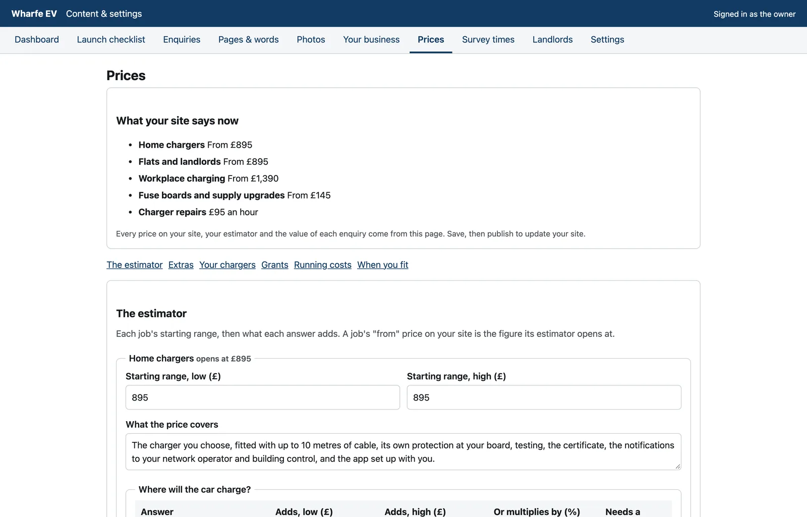The image size is (807, 517).
Task: Follow the Your chargers link
Action: (x=227, y=265)
